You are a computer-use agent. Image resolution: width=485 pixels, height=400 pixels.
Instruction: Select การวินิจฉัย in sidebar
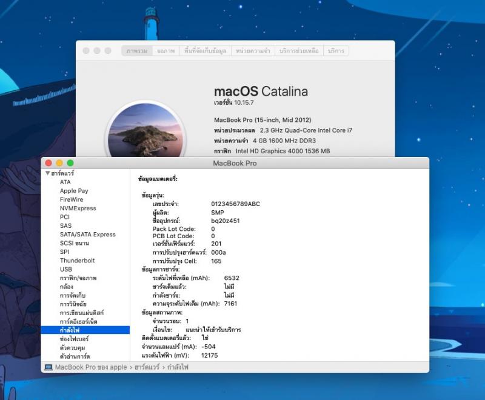point(73,304)
